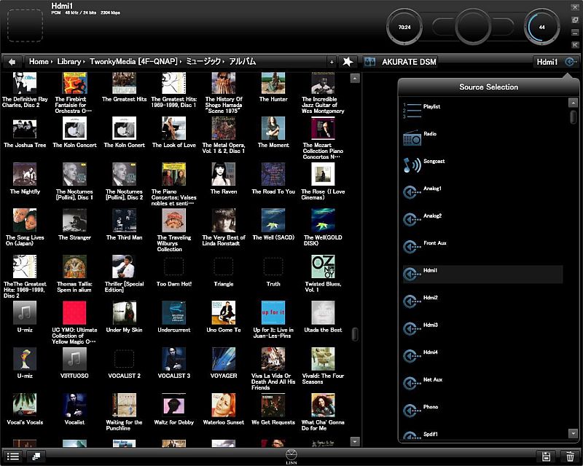Select the Hdmi2 input icon
Image resolution: width=583 pixels, height=466 pixels.
click(412, 301)
